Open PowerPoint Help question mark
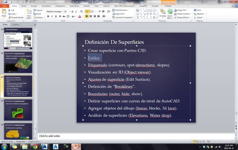Viewport: 238px width, 150px height. tap(236, 6)
